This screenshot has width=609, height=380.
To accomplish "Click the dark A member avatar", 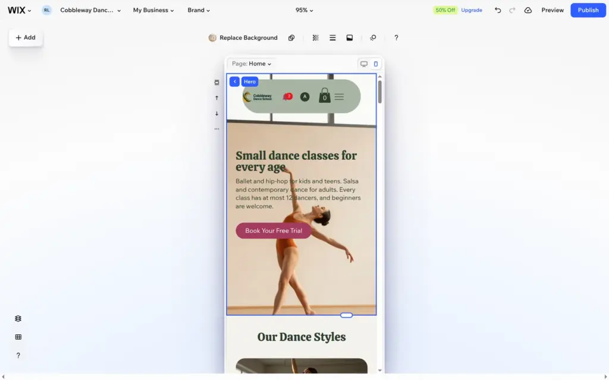I will coord(305,97).
